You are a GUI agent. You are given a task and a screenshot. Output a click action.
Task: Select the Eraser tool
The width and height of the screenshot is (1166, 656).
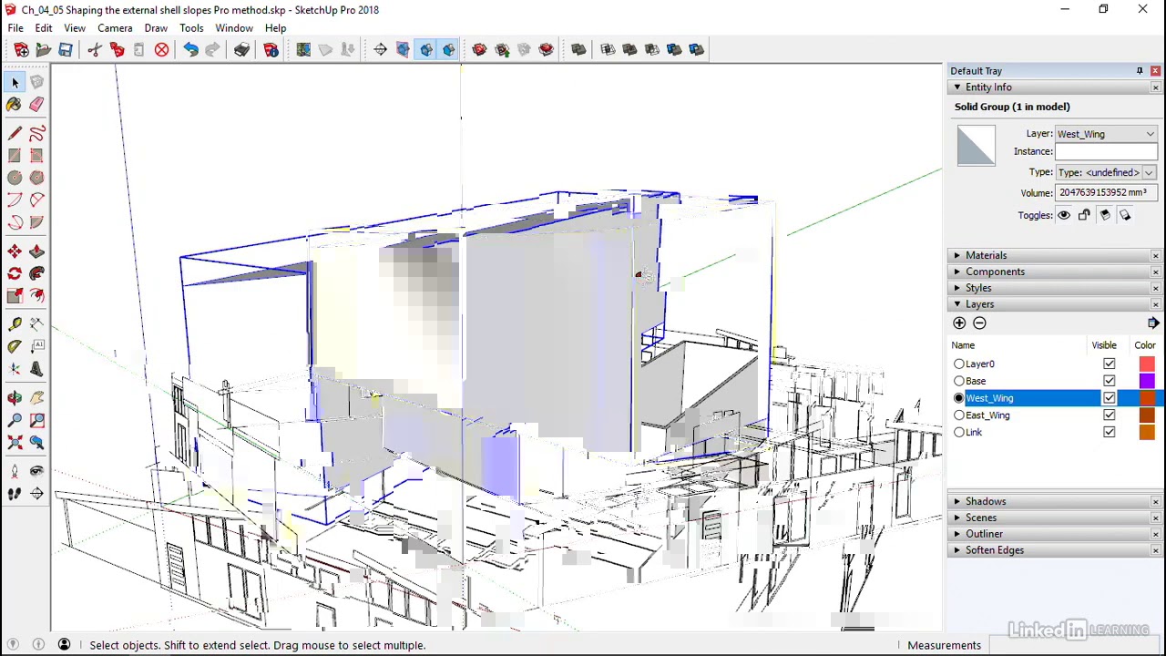tap(36, 105)
